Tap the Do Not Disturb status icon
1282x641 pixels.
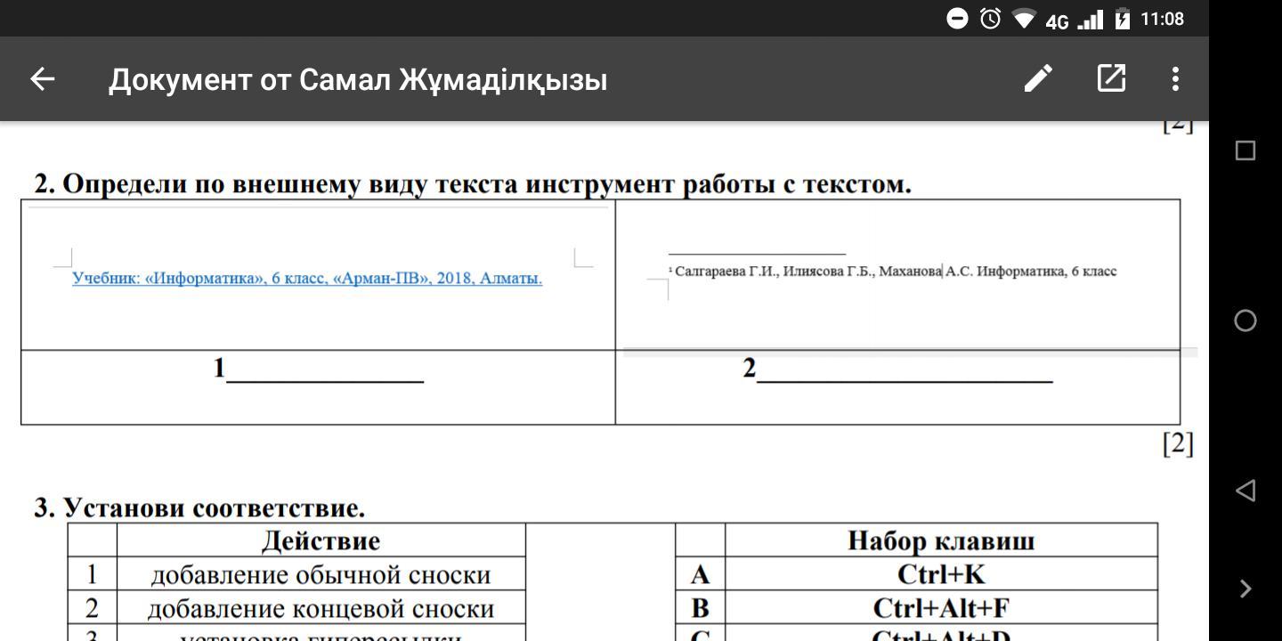point(957,19)
